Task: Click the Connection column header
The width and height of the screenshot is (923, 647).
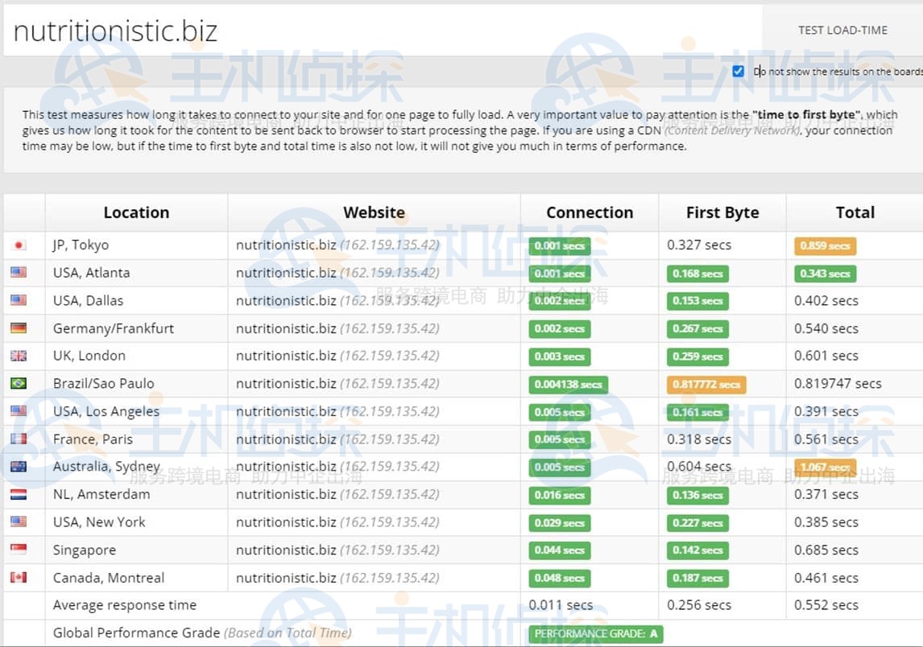Action: (x=590, y=212)
